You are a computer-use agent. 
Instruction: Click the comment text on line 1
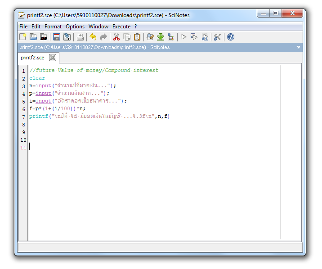[94, 70]
